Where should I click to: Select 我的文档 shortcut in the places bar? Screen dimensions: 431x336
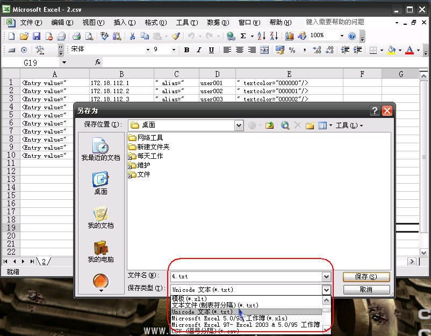click(x=100, y=217)
